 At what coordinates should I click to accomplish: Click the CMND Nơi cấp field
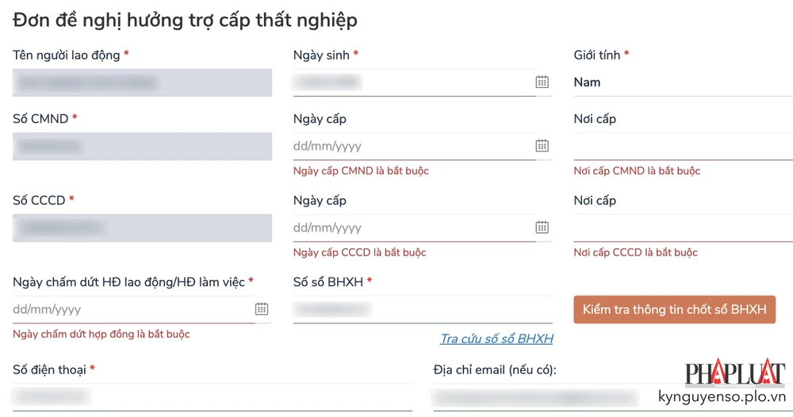[x=682, y=147]
